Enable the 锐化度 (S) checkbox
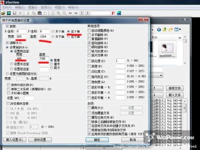 coord(89,61)
